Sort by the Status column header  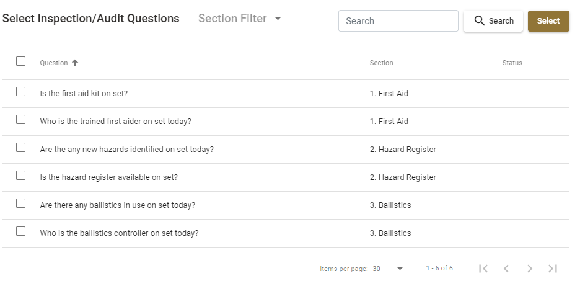click(x=512, y=63)
